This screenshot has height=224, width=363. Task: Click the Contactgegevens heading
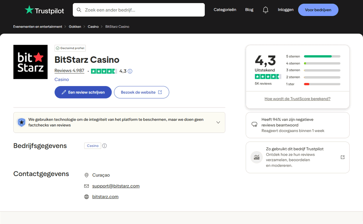coord(41,174)
